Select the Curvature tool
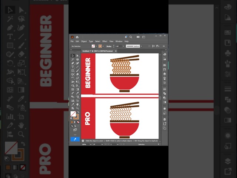The width and height of the screenshot is (237, 178). coord(77,63)
